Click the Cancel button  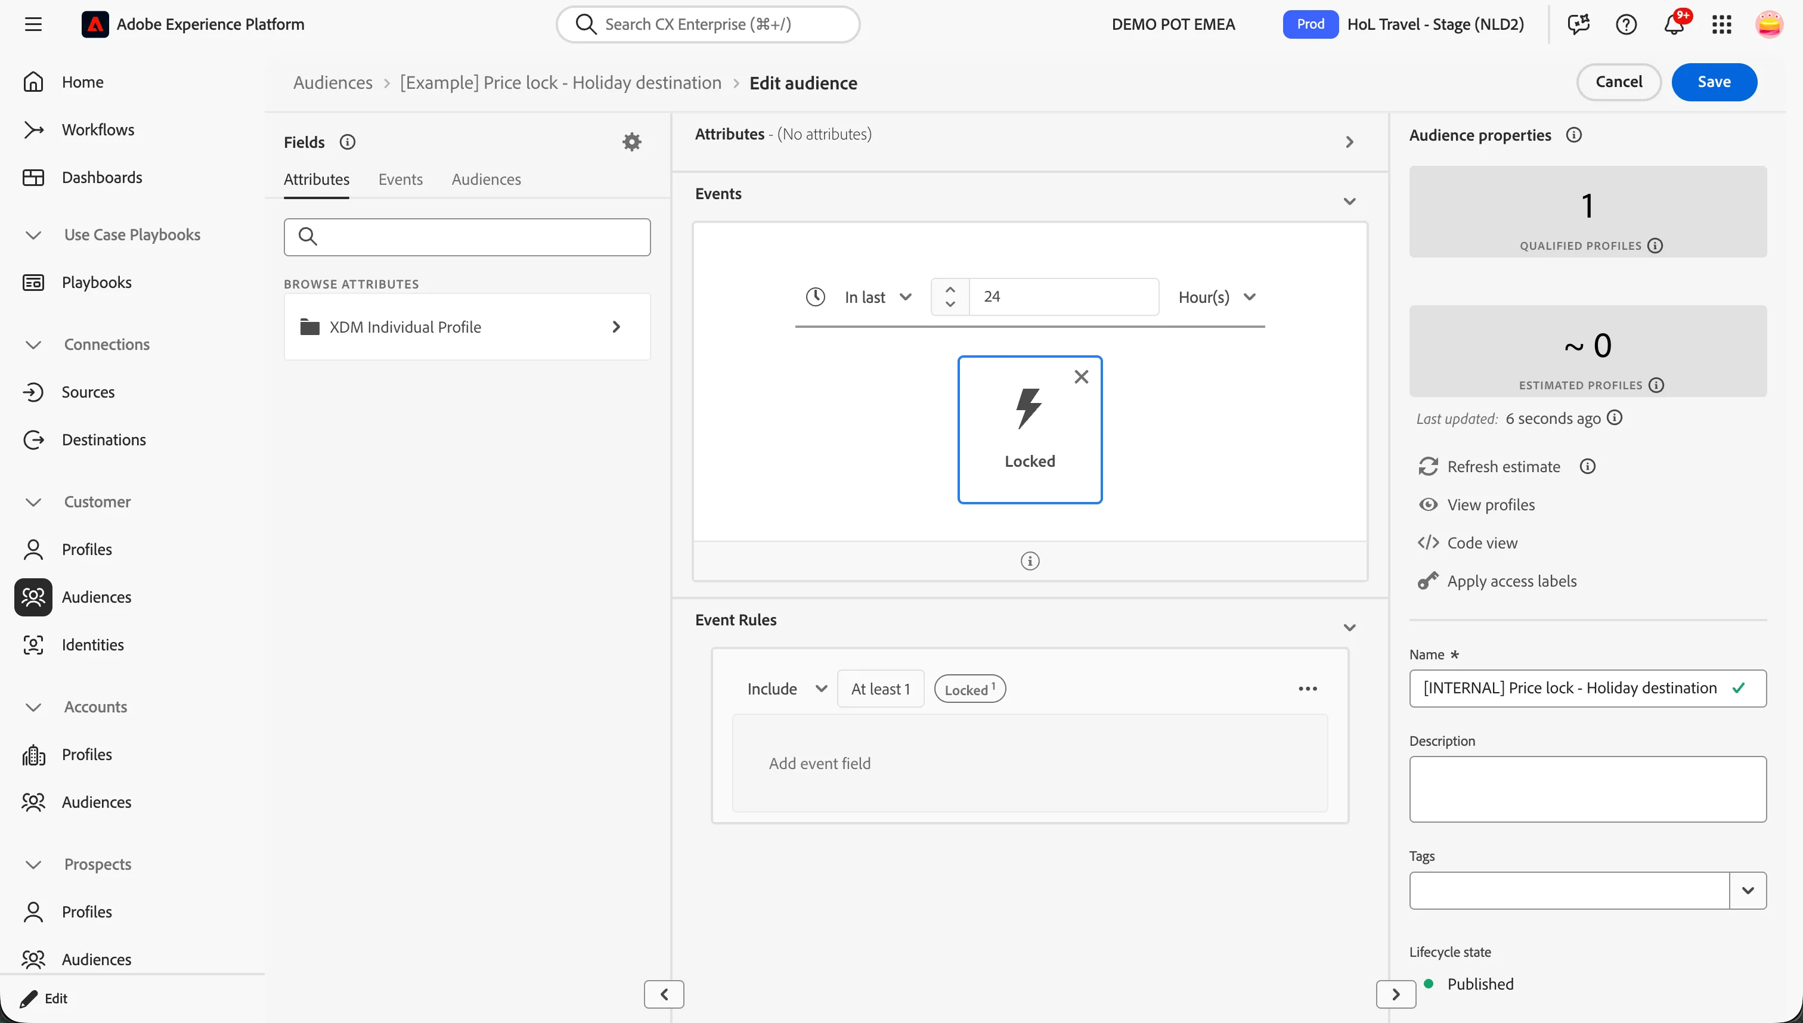tap(1618, 82)
